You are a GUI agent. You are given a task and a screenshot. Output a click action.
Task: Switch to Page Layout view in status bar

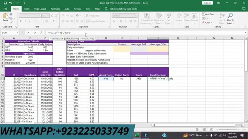point(204,130)
